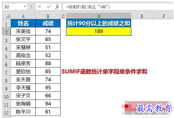Click the cell containing 陈平川
The image size is (174, 118).
23,112
